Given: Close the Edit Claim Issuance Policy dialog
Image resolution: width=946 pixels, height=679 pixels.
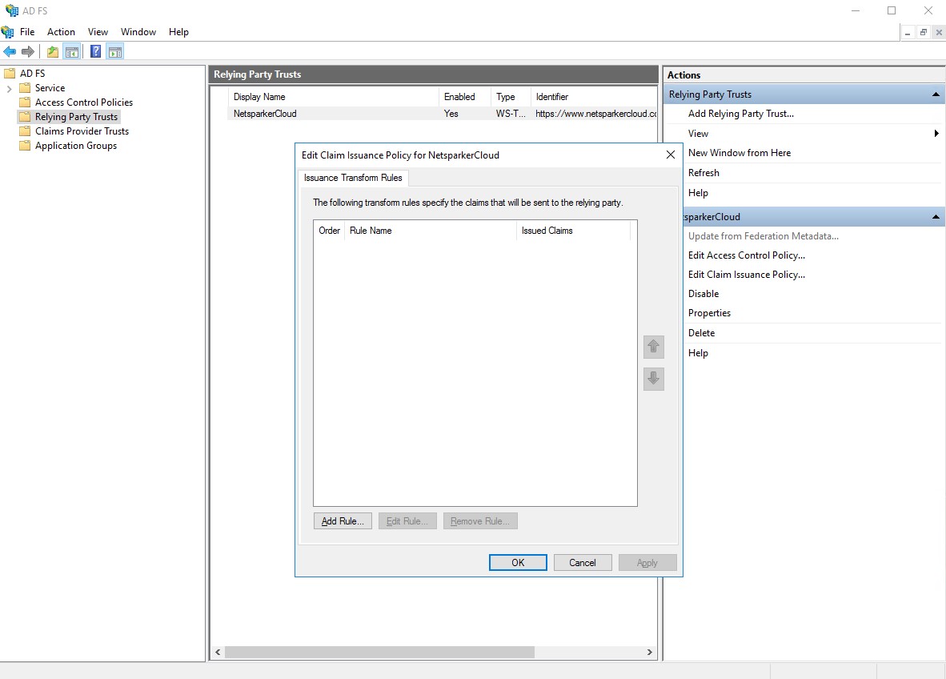Looking at the screenshot, I should coord(671,155).
